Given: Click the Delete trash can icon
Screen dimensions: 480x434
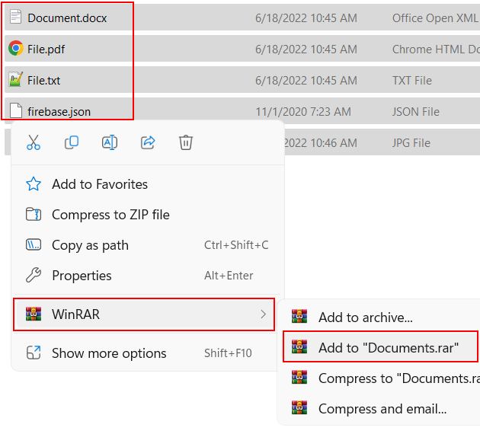Looking at the screenshot, I should point(186,142).
